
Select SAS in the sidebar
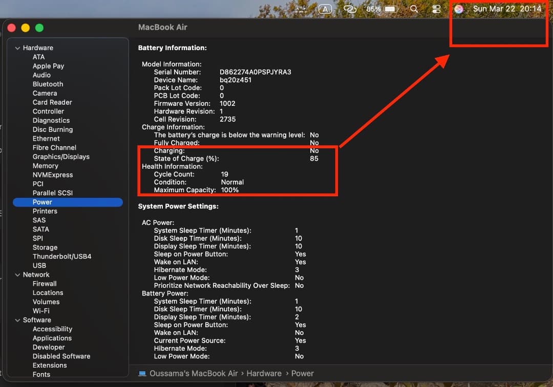click(39, 220)
